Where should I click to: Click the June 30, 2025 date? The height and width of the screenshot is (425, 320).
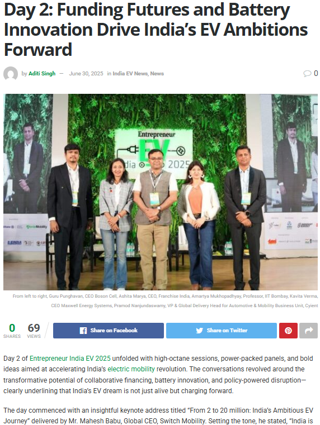pyautogui.click(x=86, y=74)
